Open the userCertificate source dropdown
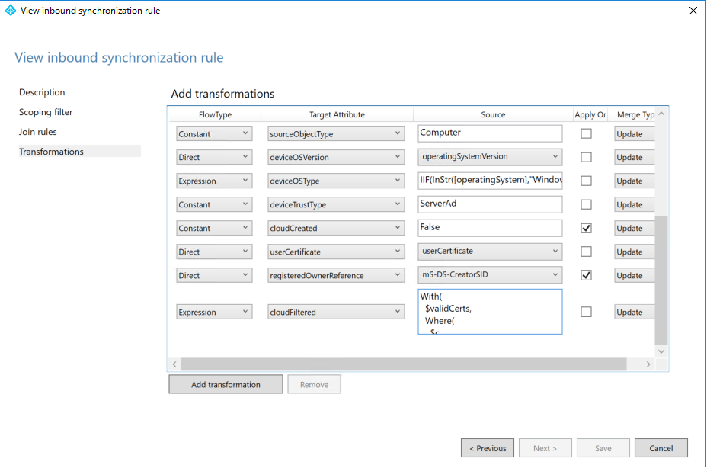Viewport: 707px width, 468px height. pyautogui.click(x=490, y=251)
